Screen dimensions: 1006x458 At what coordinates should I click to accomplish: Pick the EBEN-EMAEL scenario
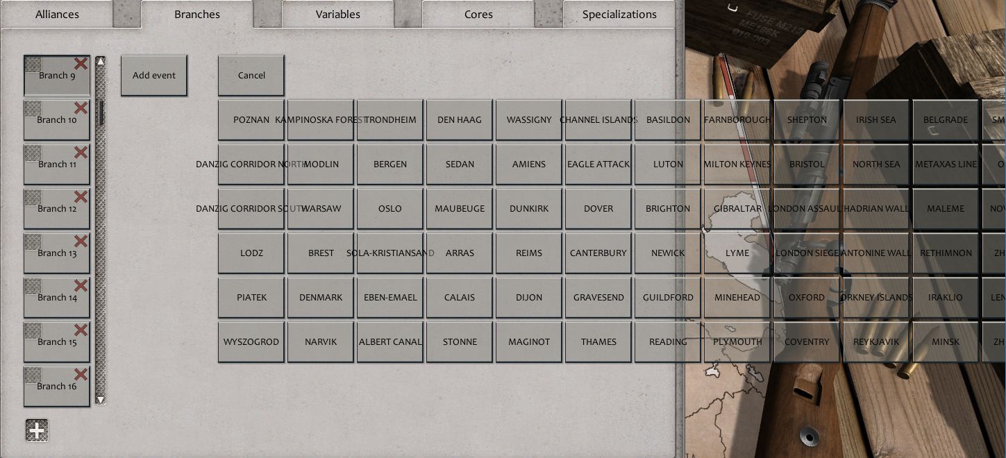[390, 297]
